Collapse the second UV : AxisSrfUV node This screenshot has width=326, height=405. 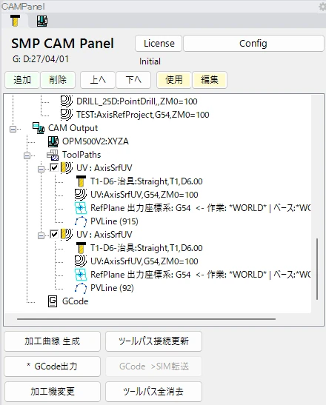41,236
